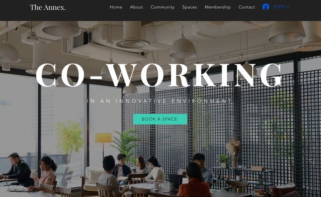Click the woman in orange blouse
Image resolution: width=321 pixels, height=197 pixels.
click(x=194, y=180)
